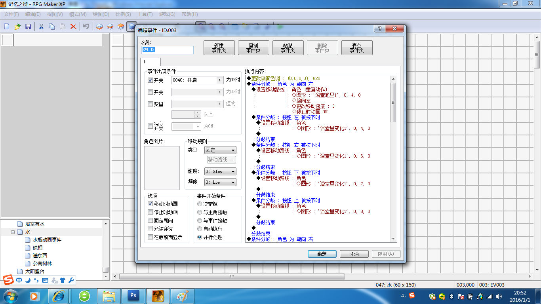
Task: Select the 水瓶动画事件 map in the tree
Action: click(47, 240)
